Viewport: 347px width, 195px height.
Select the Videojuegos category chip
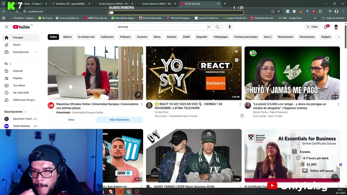coord(221,37)
